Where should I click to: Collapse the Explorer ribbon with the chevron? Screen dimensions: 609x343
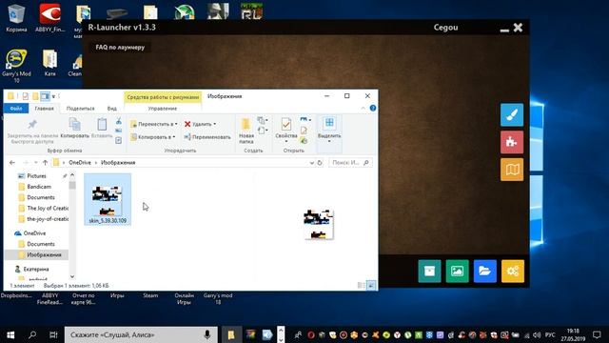363,109
